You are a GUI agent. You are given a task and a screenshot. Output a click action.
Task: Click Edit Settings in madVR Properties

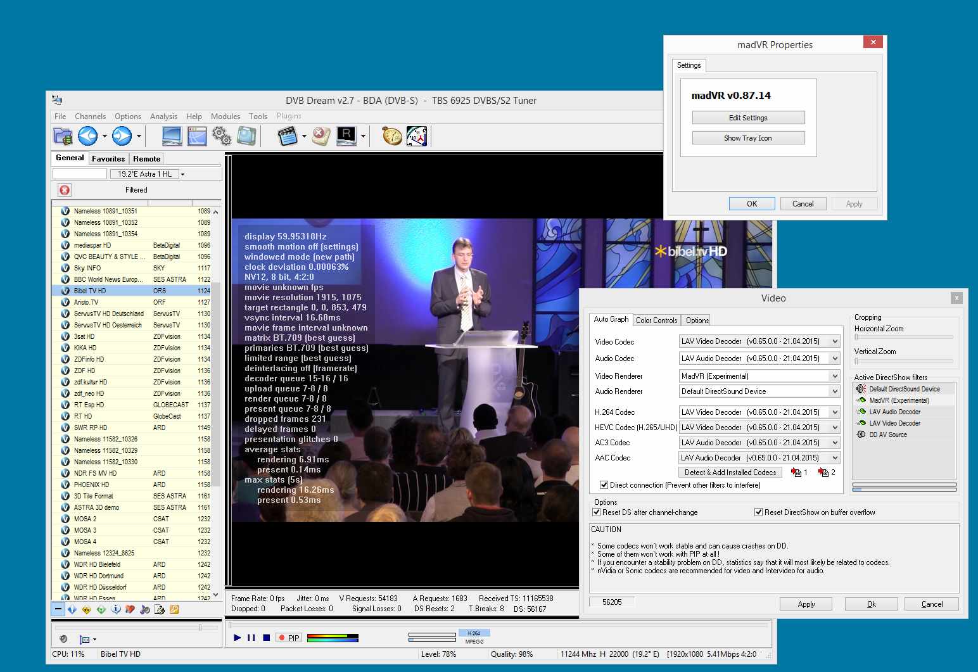coord(748,118)
